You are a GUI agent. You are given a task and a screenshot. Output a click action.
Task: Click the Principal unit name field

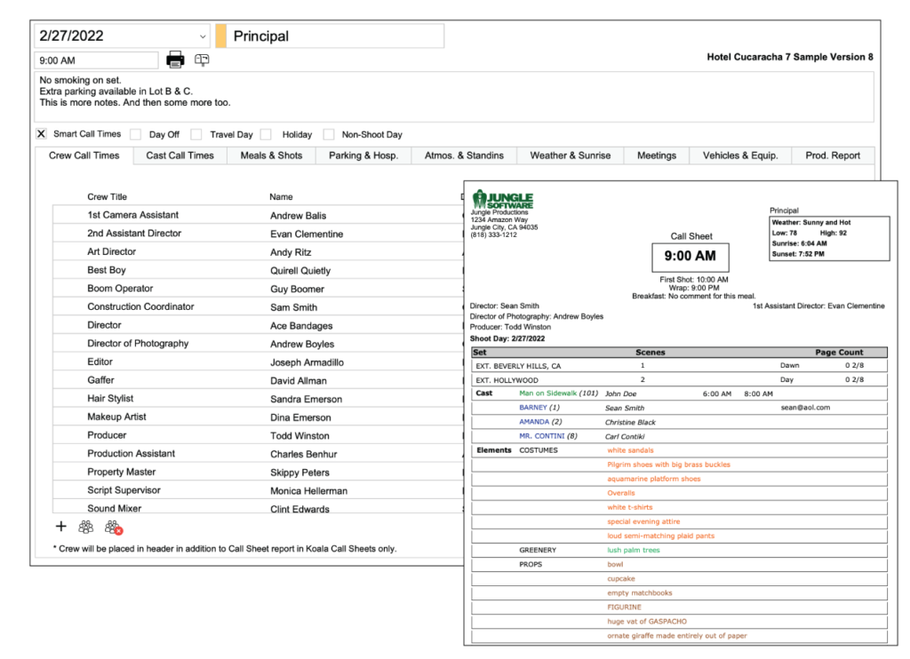(x=335, y=36)
